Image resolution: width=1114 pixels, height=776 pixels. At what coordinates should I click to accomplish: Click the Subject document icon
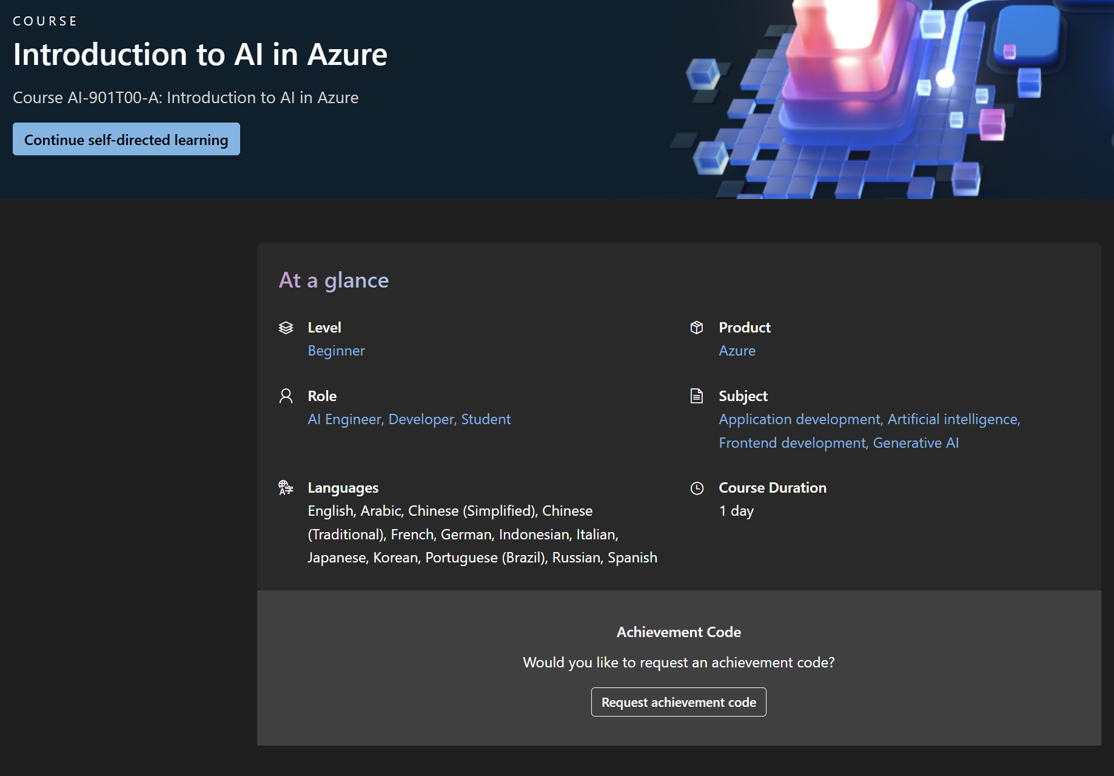[x=697, y=396]
